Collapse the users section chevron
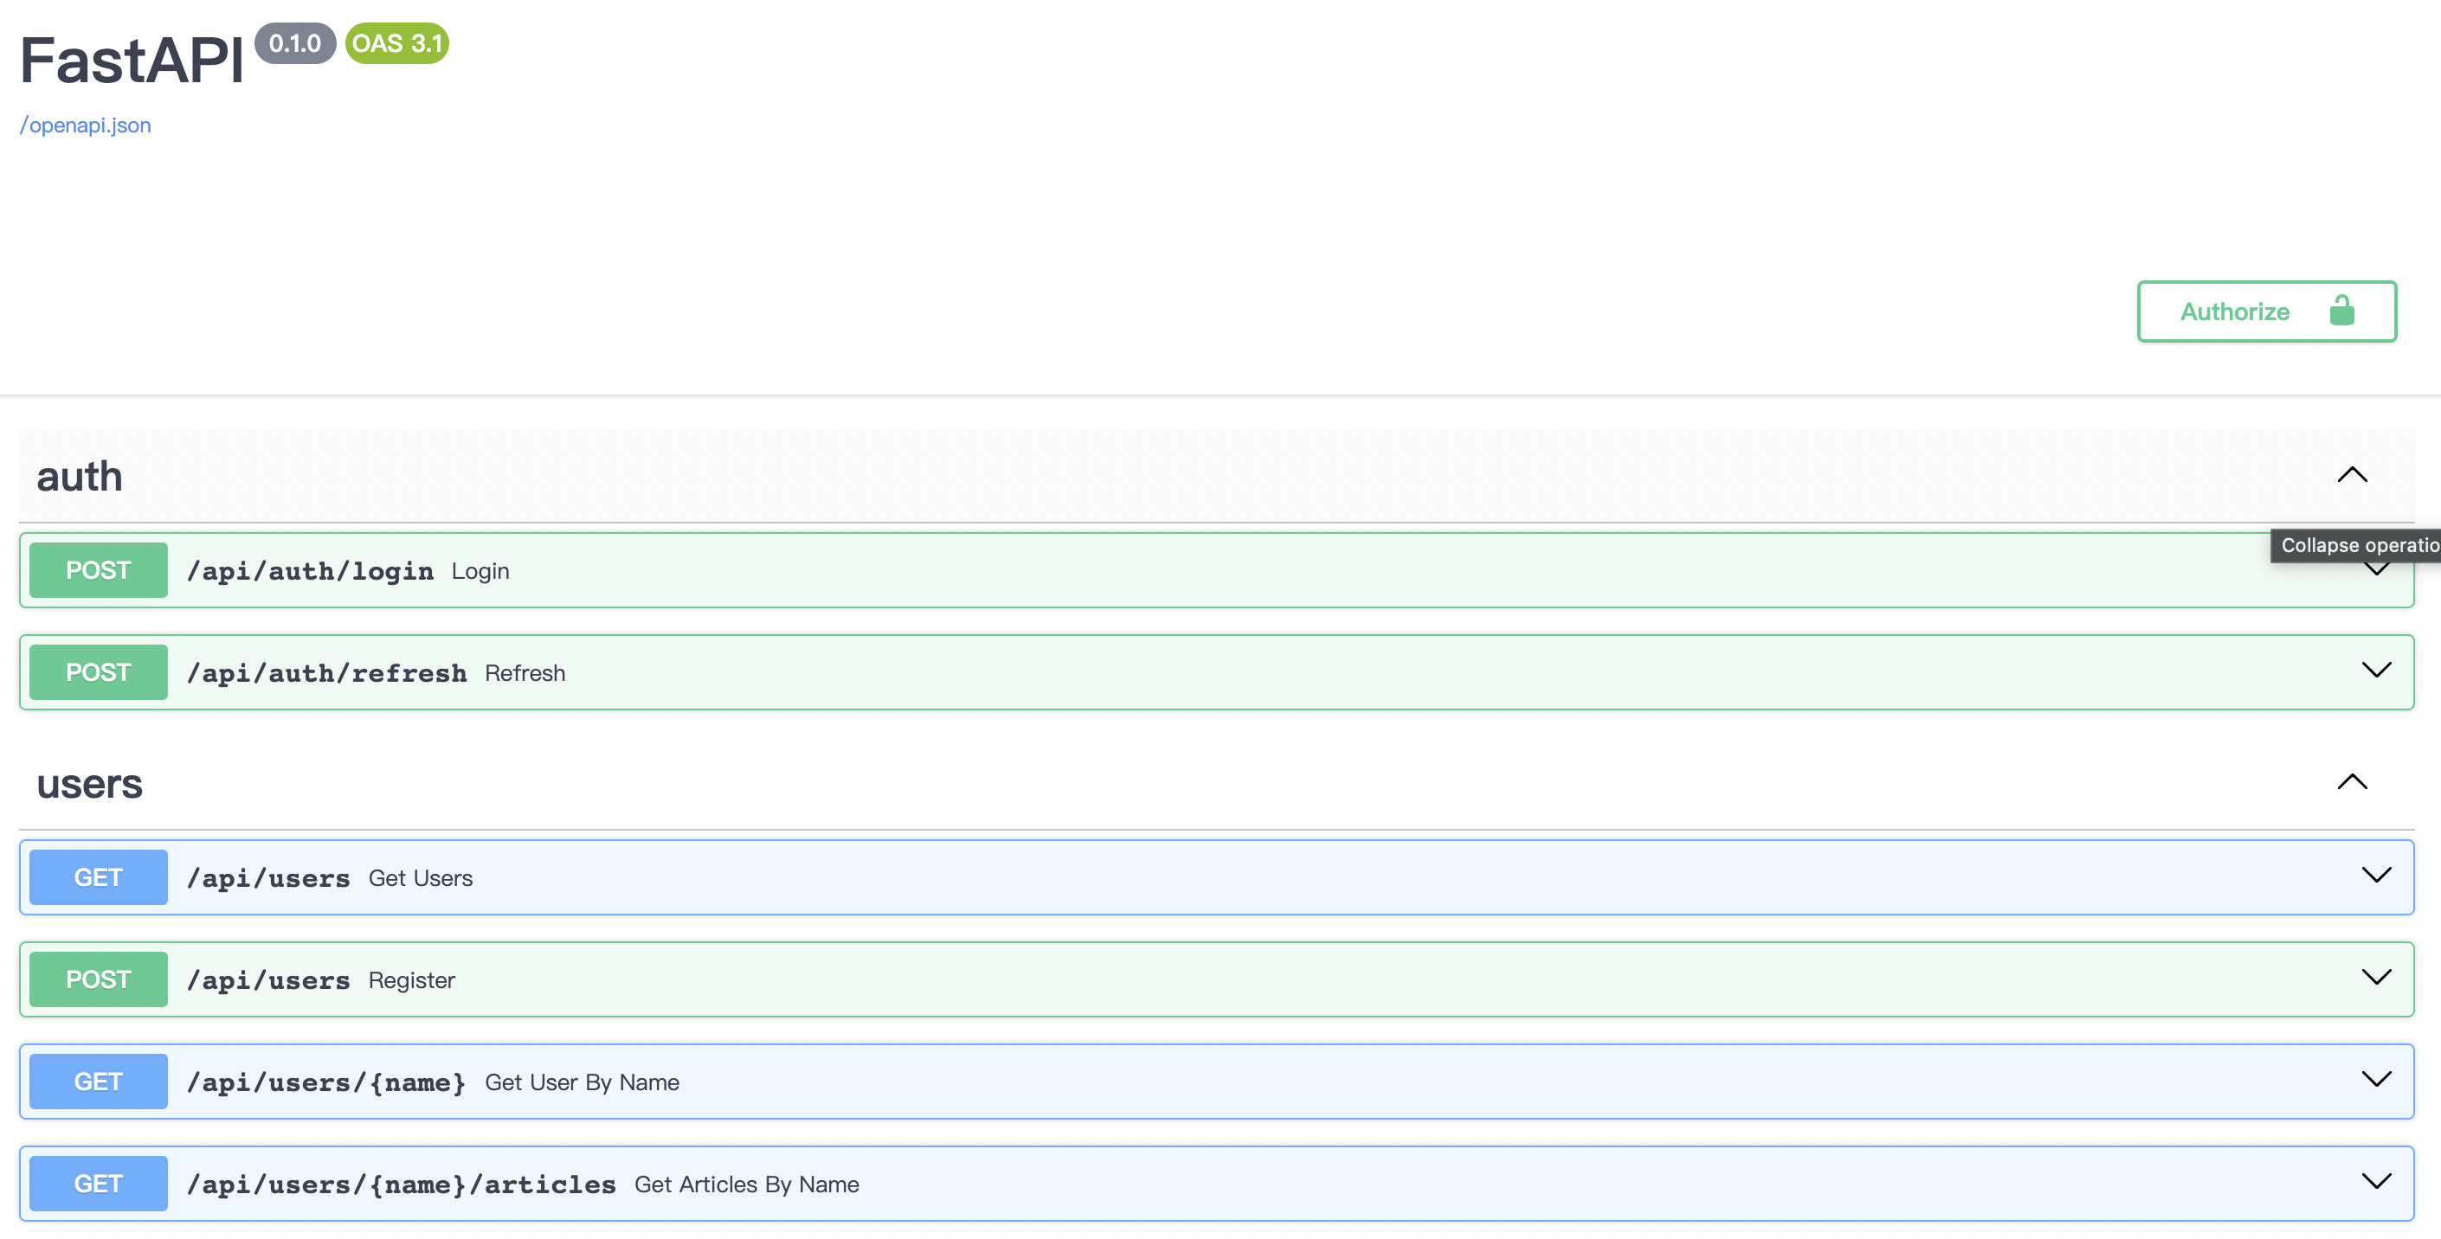The image size is (2441, 1239). click(2351, 781)
